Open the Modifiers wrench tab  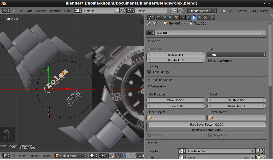click(x=188, y=17)
